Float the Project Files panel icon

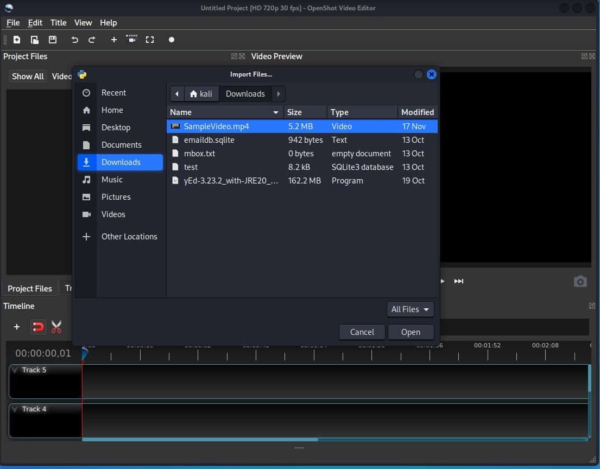click(x=234, y=56)
